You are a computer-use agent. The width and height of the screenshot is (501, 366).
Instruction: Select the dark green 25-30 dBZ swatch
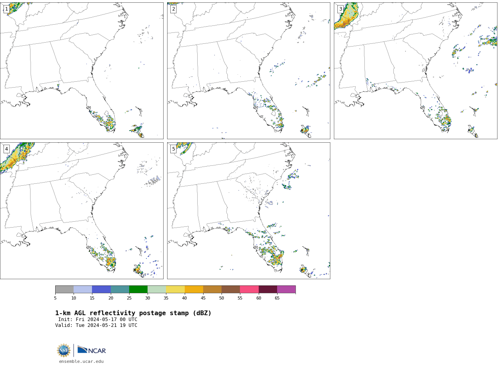138,289
